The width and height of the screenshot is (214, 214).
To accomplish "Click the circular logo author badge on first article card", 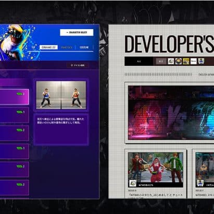I will click(x=133, y=183).
